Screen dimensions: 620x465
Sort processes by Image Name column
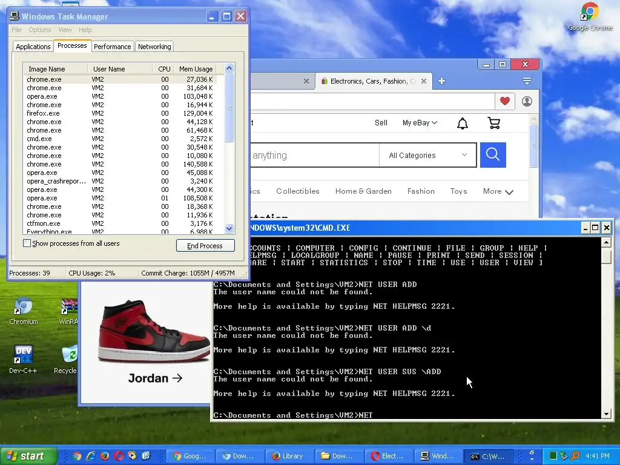pos(56,69)
